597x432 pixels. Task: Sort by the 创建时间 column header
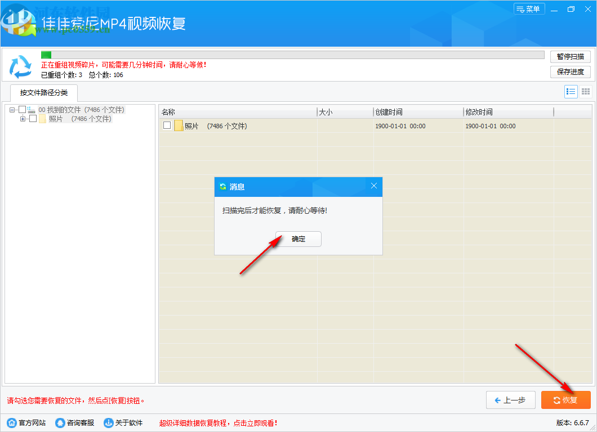point(418,112)
